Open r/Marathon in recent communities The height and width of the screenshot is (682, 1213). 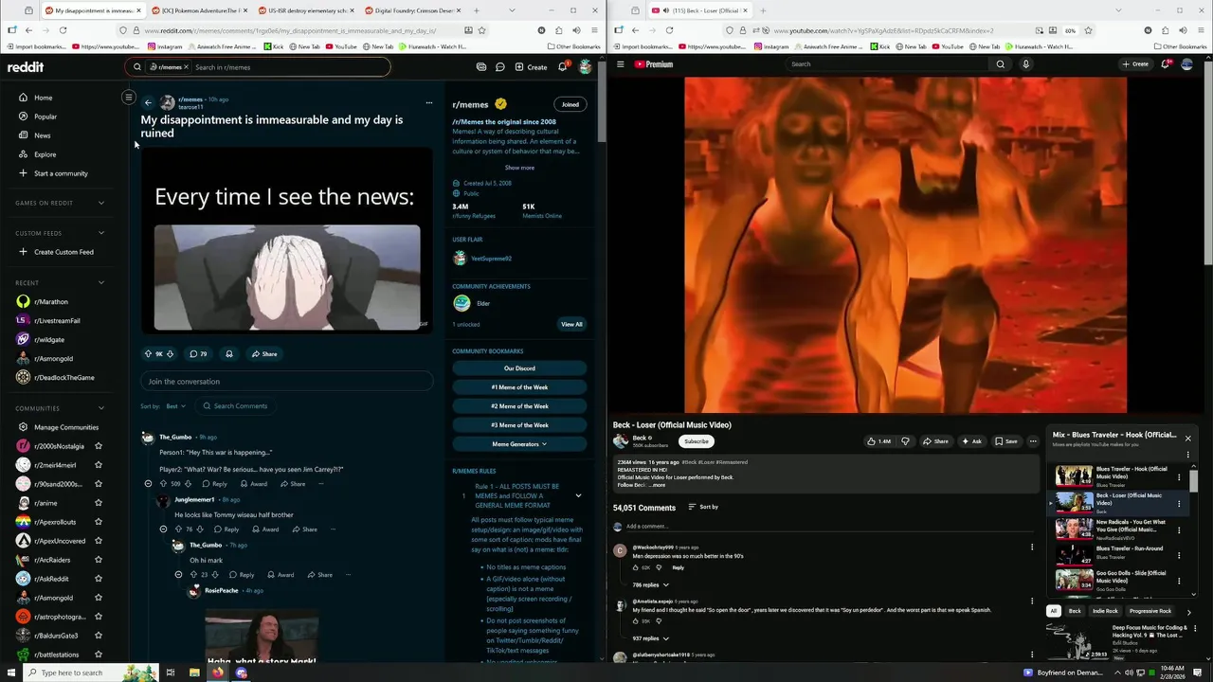click(51, 302)
